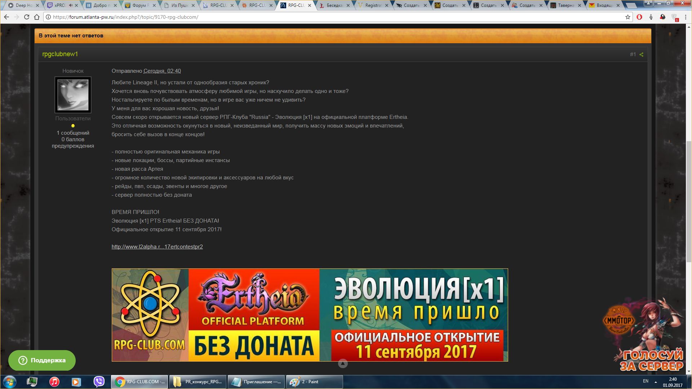This screenshot has width=692, height=389.
Task: Click the post timestamp Сегодня, 02:40
Action: tap(162, 71)
